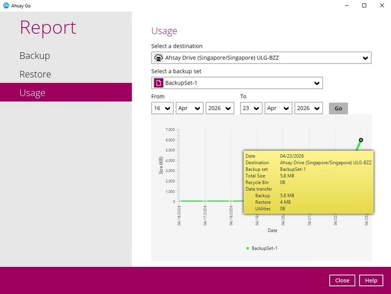Click the BackupSet-1 file icon
The image size is (391, 294).
coord(159,83)
